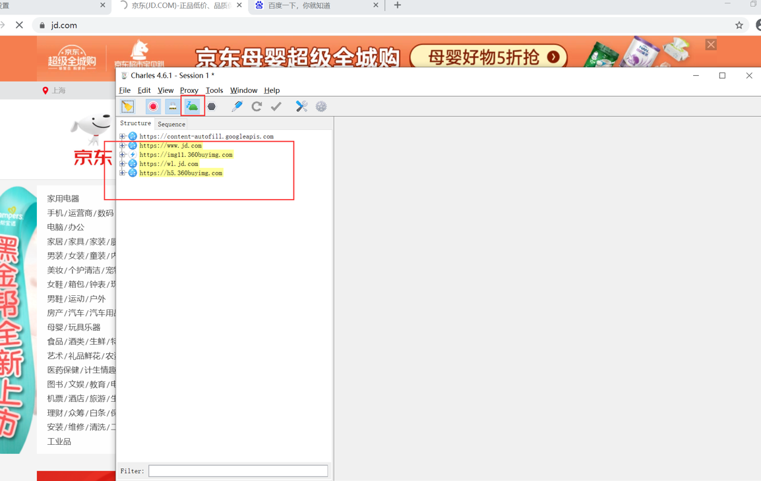Clear the Charles session with the broom icon

[x=128, y=107]
